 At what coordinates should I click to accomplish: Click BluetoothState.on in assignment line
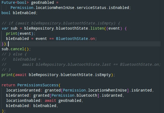click(75, 39)
